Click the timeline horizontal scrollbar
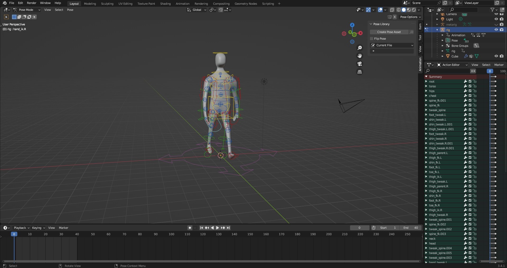The width and height of the screenshot is (507, 268). 211,261
